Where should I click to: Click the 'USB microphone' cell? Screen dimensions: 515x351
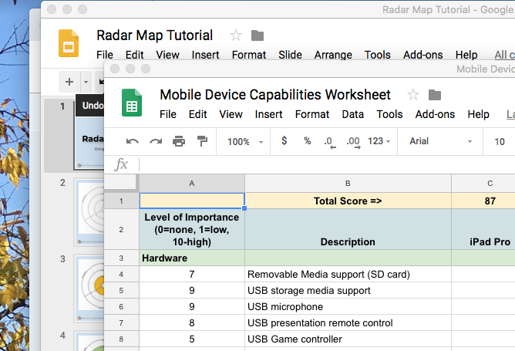pyautogui.click(x=348, y=306)
